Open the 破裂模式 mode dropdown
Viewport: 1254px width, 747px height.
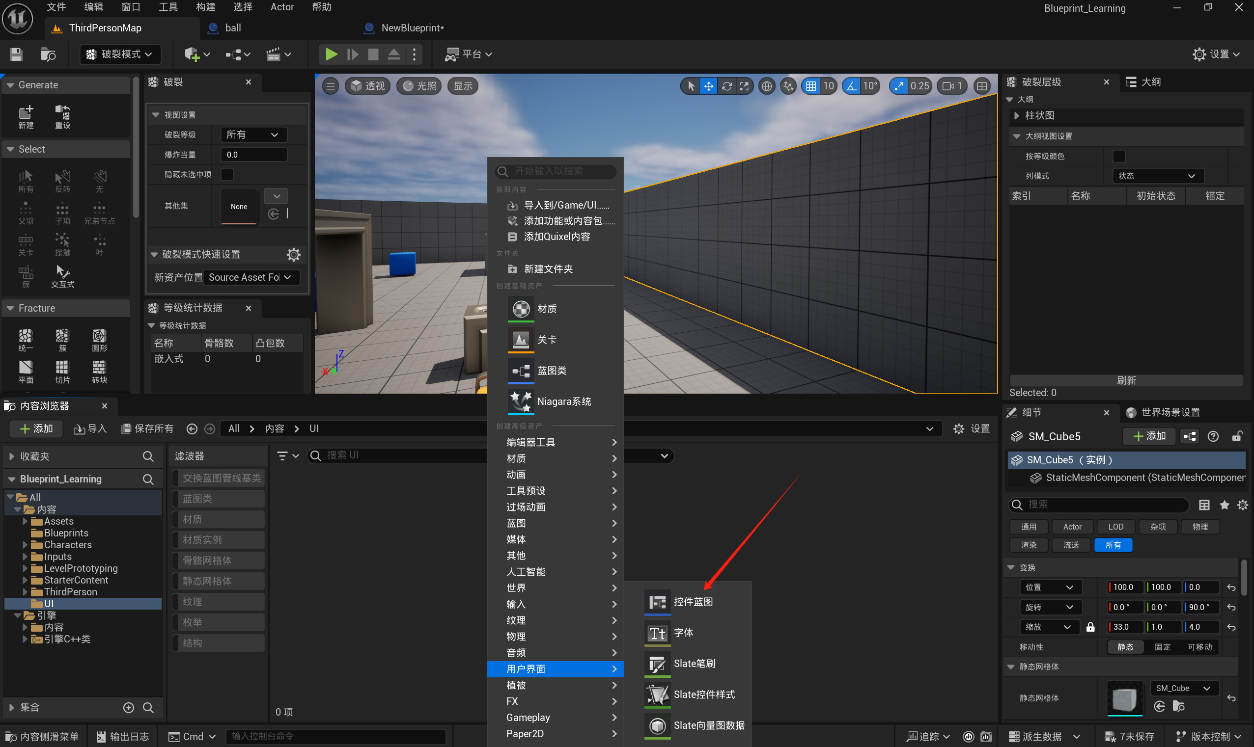120,54
